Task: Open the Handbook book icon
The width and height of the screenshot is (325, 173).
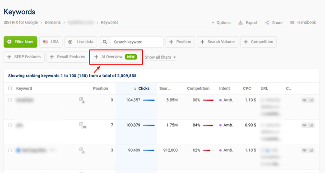Action: 292,23
